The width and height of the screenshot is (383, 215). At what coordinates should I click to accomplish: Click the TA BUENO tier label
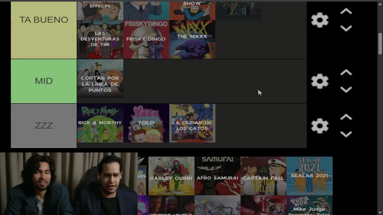coord(44,30)
